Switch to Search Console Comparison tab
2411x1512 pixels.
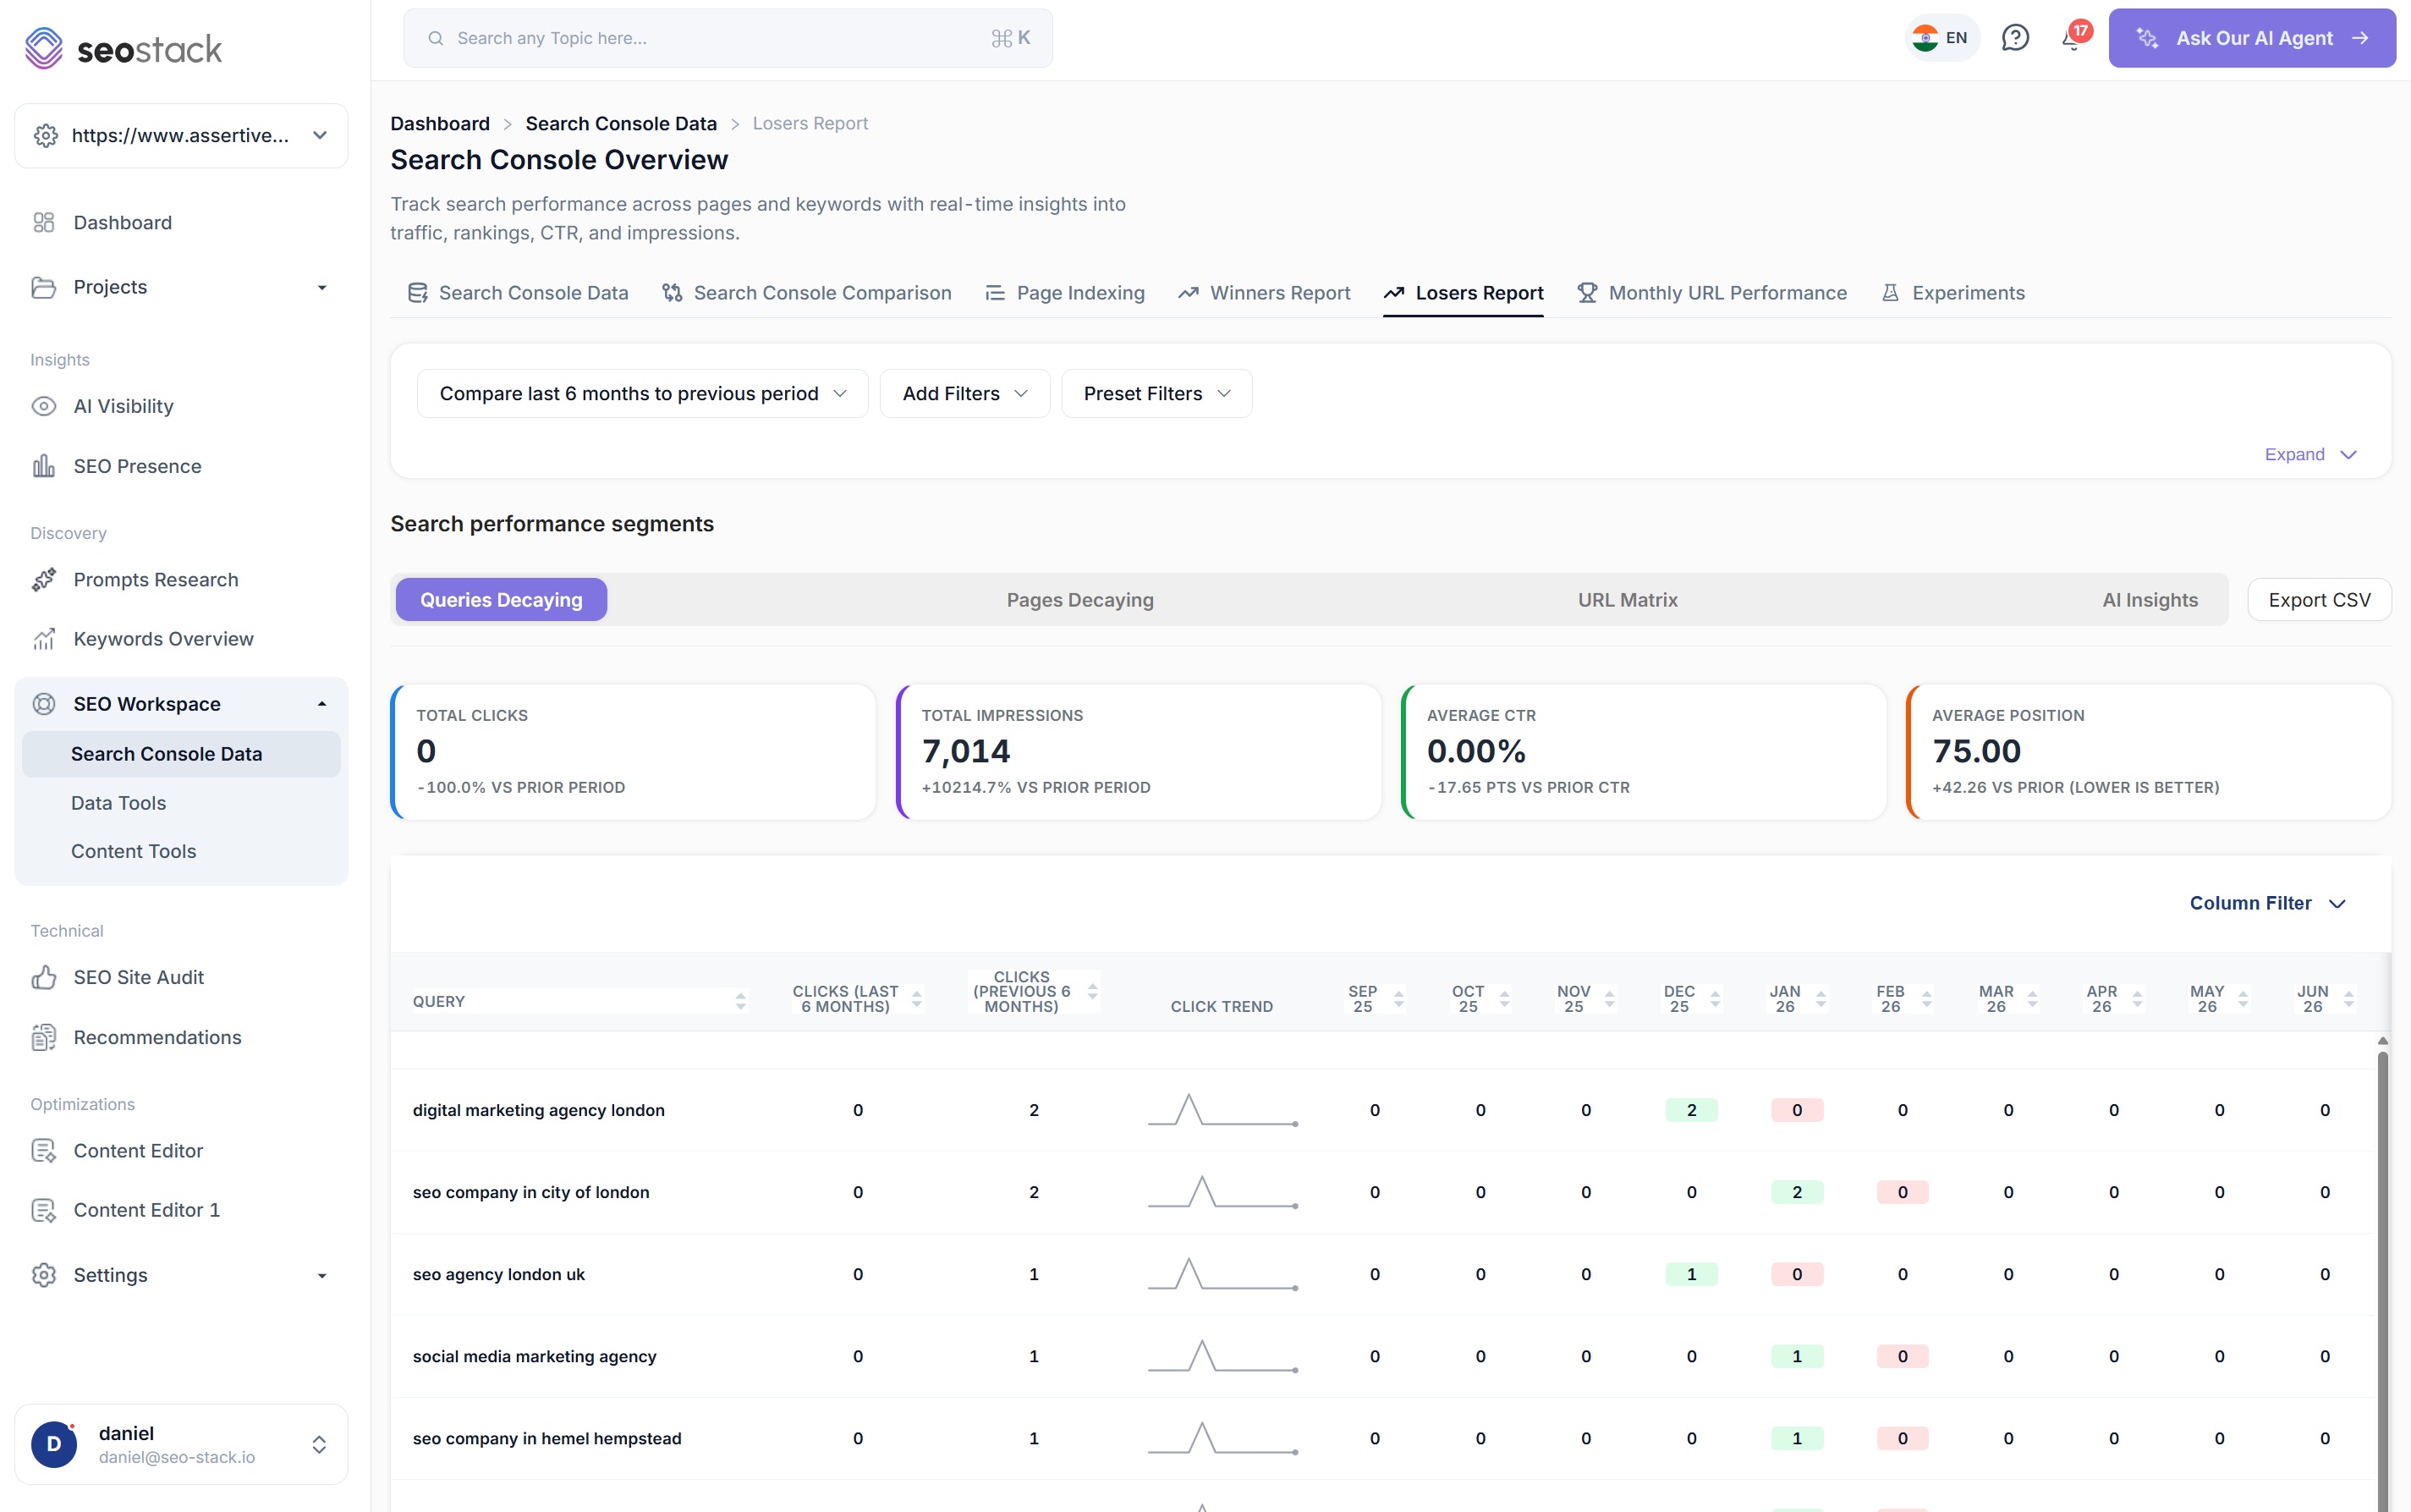807,293
